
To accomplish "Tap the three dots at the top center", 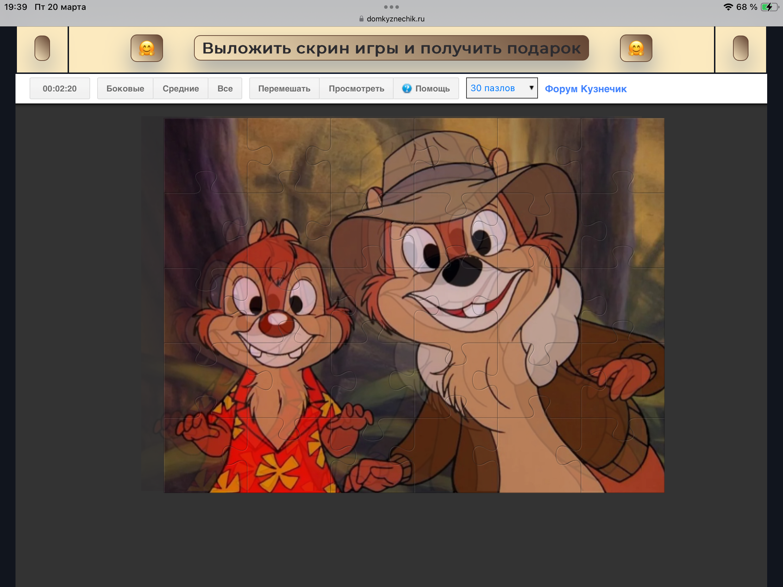I will tap(391, 7).
